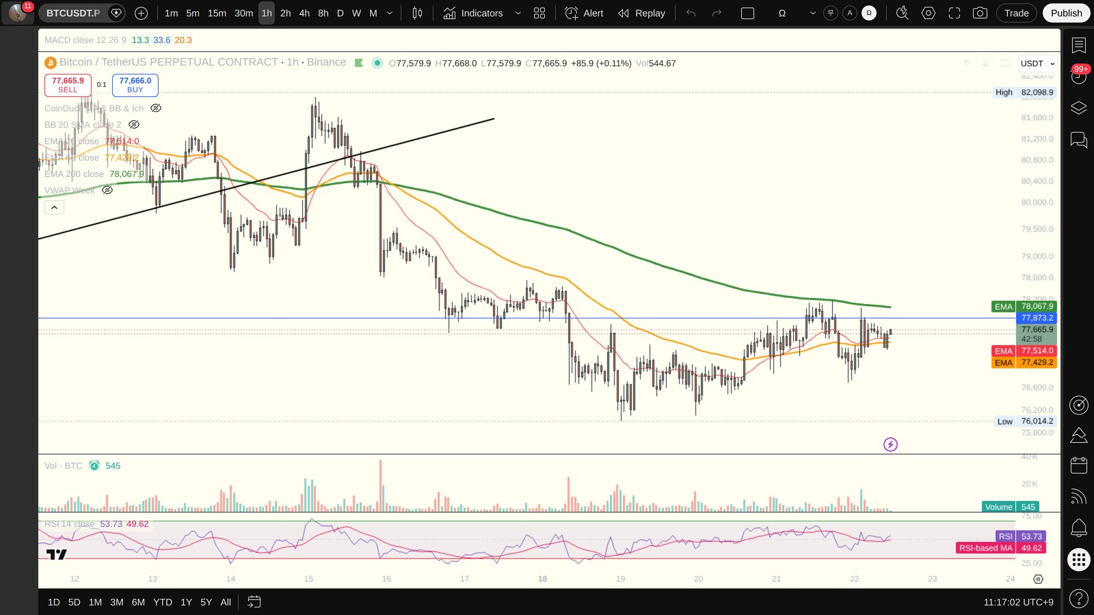
Task: Click the EMA 200 close legend entry
Action: tap(94, 174)
